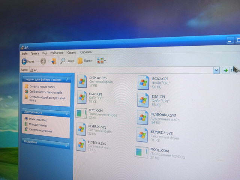Click the Views icon in toolbar
The width and height of the screenshot is (240, 180).
click(100, 61)
